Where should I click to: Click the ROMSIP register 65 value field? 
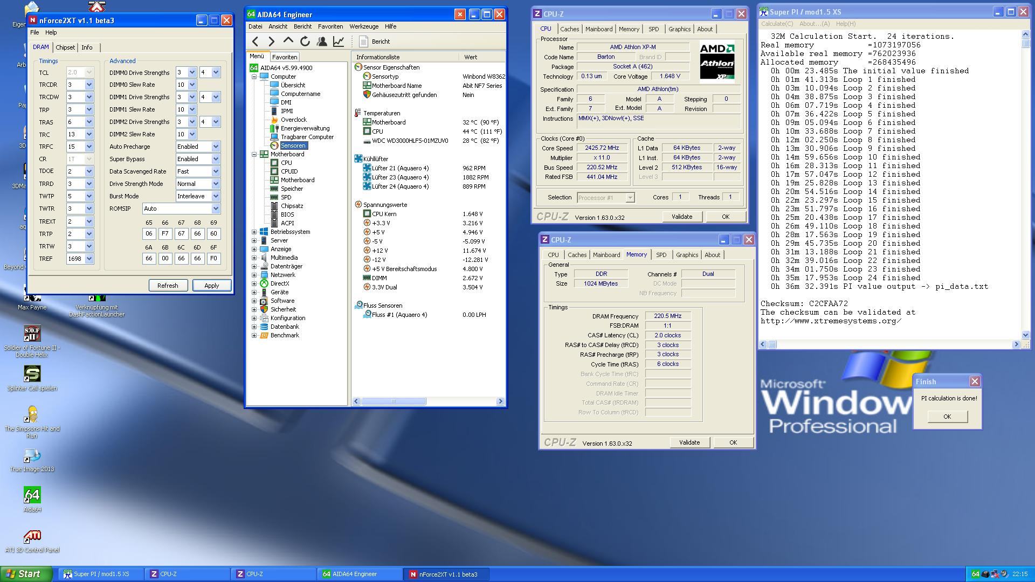149,234
